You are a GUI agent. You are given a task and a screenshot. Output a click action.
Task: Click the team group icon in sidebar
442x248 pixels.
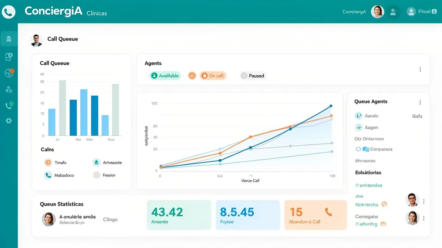(x=9, y=89)
